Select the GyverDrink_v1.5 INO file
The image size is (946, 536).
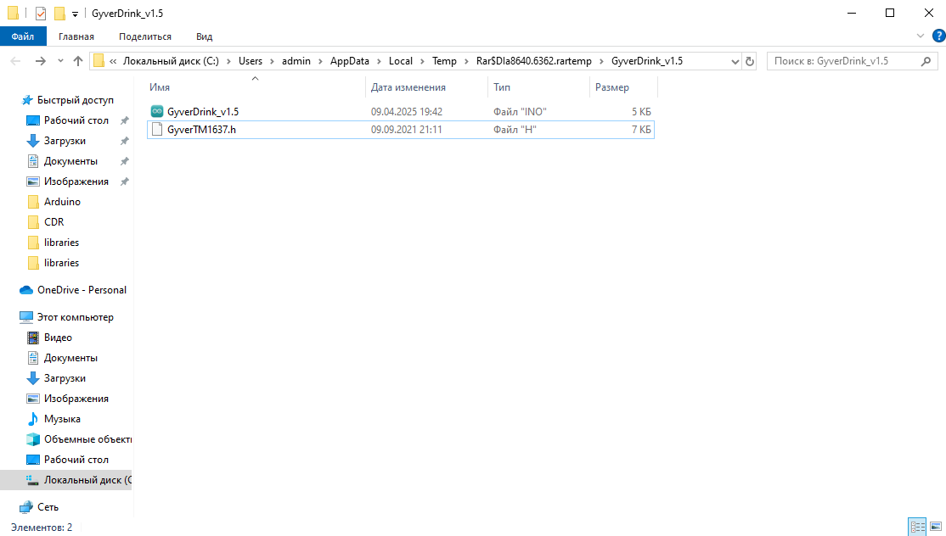[x=203, y=112]
